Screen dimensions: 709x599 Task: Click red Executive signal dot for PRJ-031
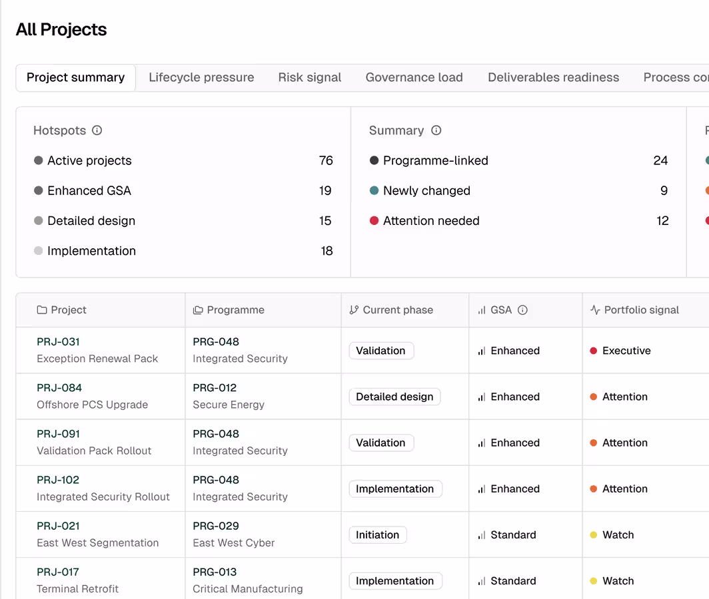pos(593,351)
